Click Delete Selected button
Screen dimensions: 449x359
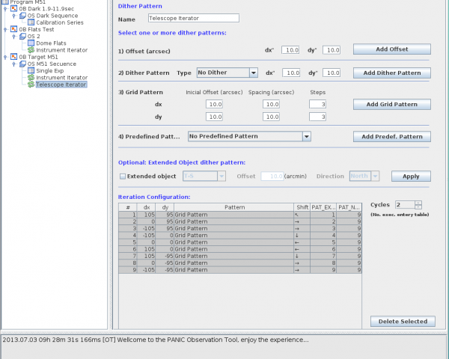tap(403, 322)
